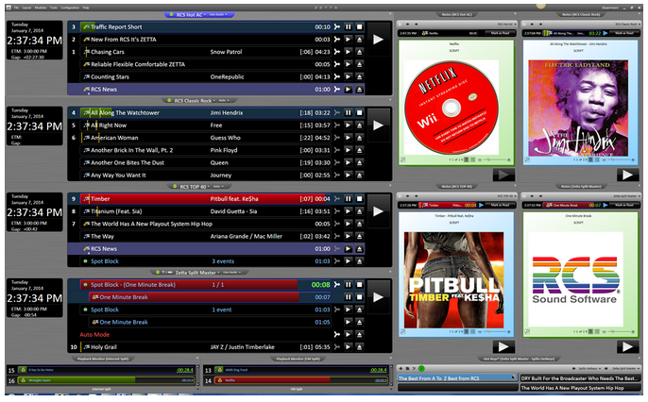Stop the Traffic Report Short track
This screenshot has height=402, width=648.
[359, 27]
